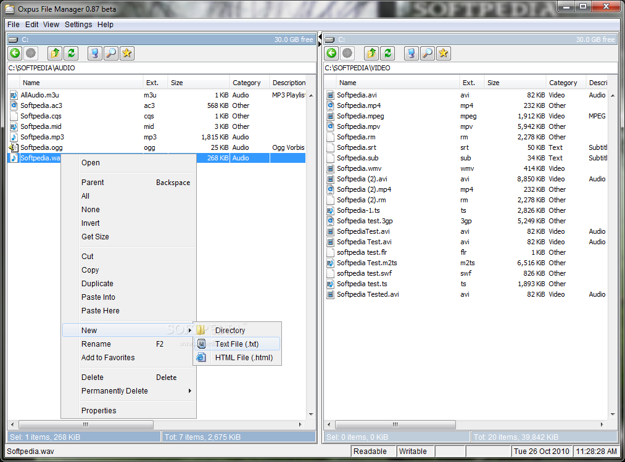Viewport: 625px width, 462px height.
Task: Open the left pane search magnifier
Action: click(x=111, y=53)
